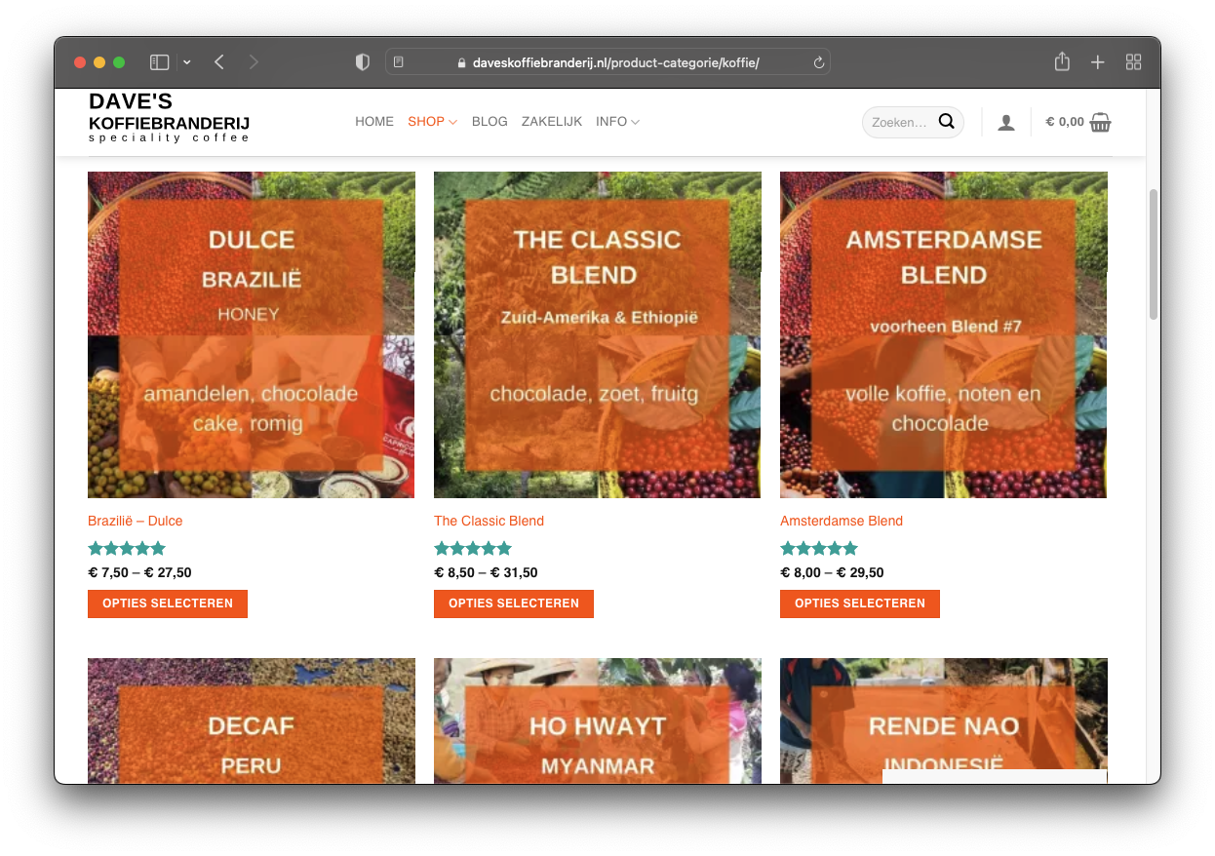1215x856 pixels.
Task: Open the Dave's Koffiebranderij logo home link
Action: [x=170, y=117]
